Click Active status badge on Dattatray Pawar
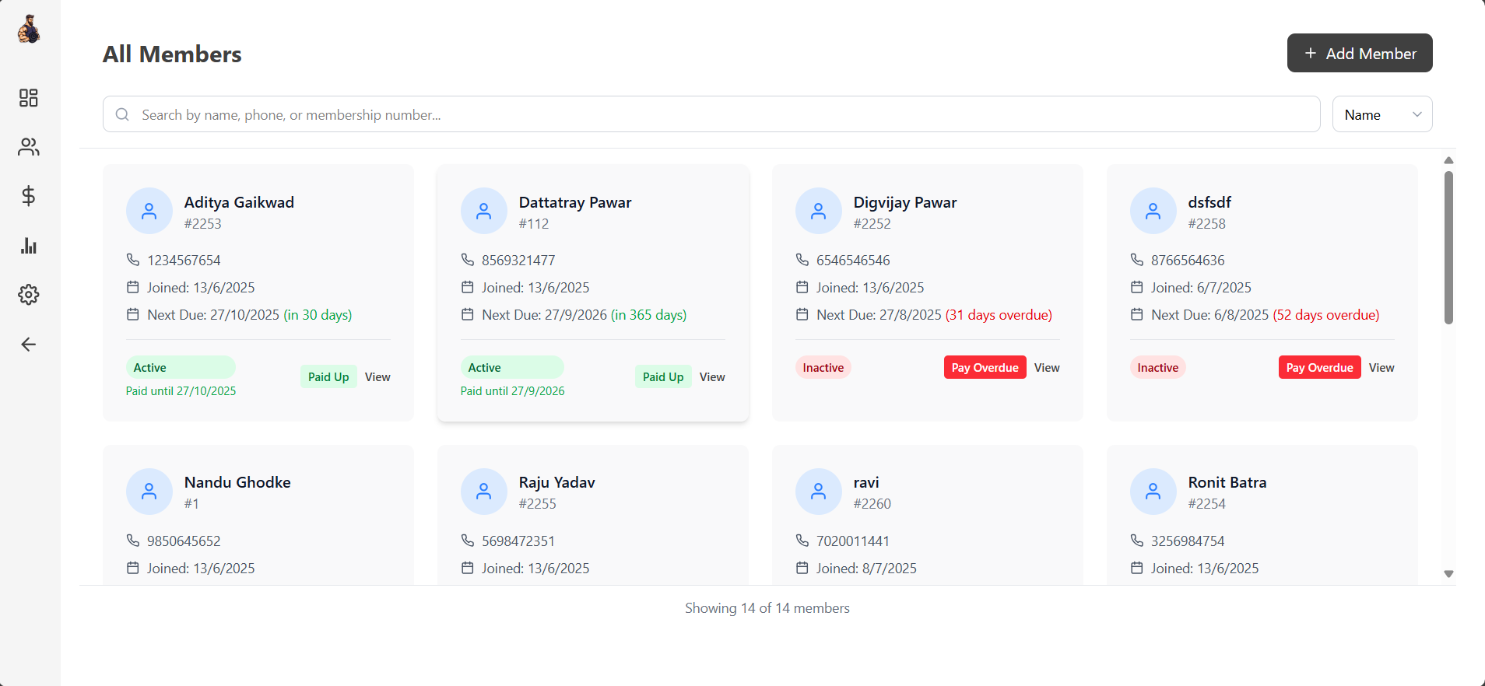Image resolution: width=1485 pixels, height=686 pixels. pyautogui.click(x=512, y=368)
